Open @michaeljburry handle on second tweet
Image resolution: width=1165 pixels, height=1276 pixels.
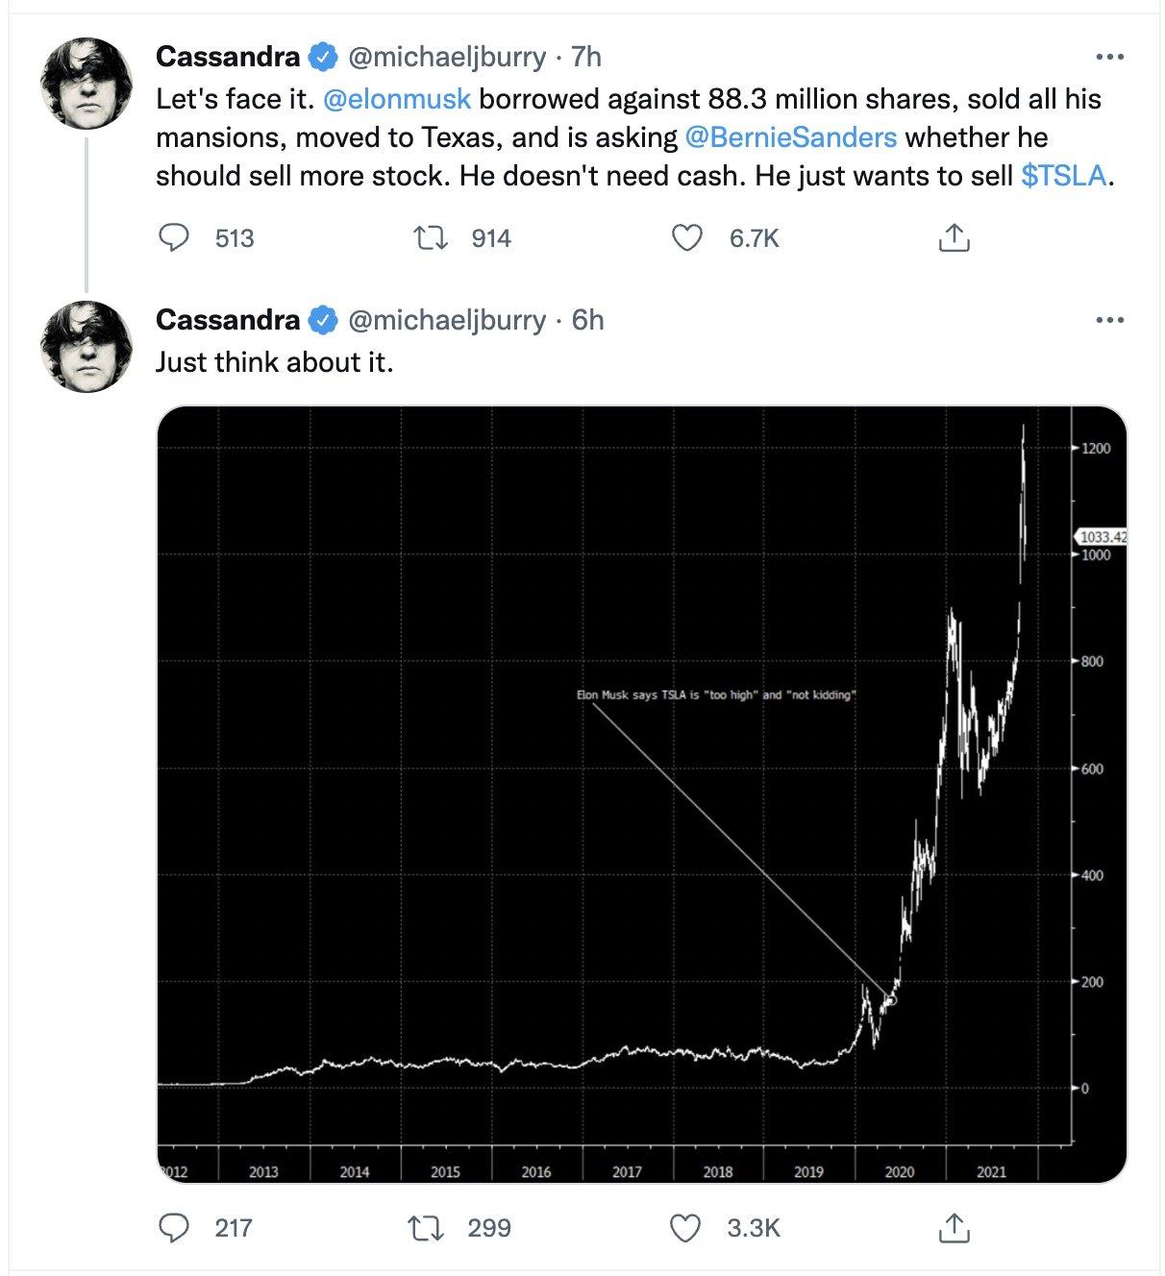coord(446,320)
